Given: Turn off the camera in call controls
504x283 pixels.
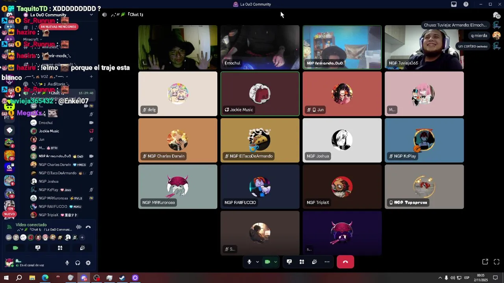Looking at the screenshot, I should [267, 262].
